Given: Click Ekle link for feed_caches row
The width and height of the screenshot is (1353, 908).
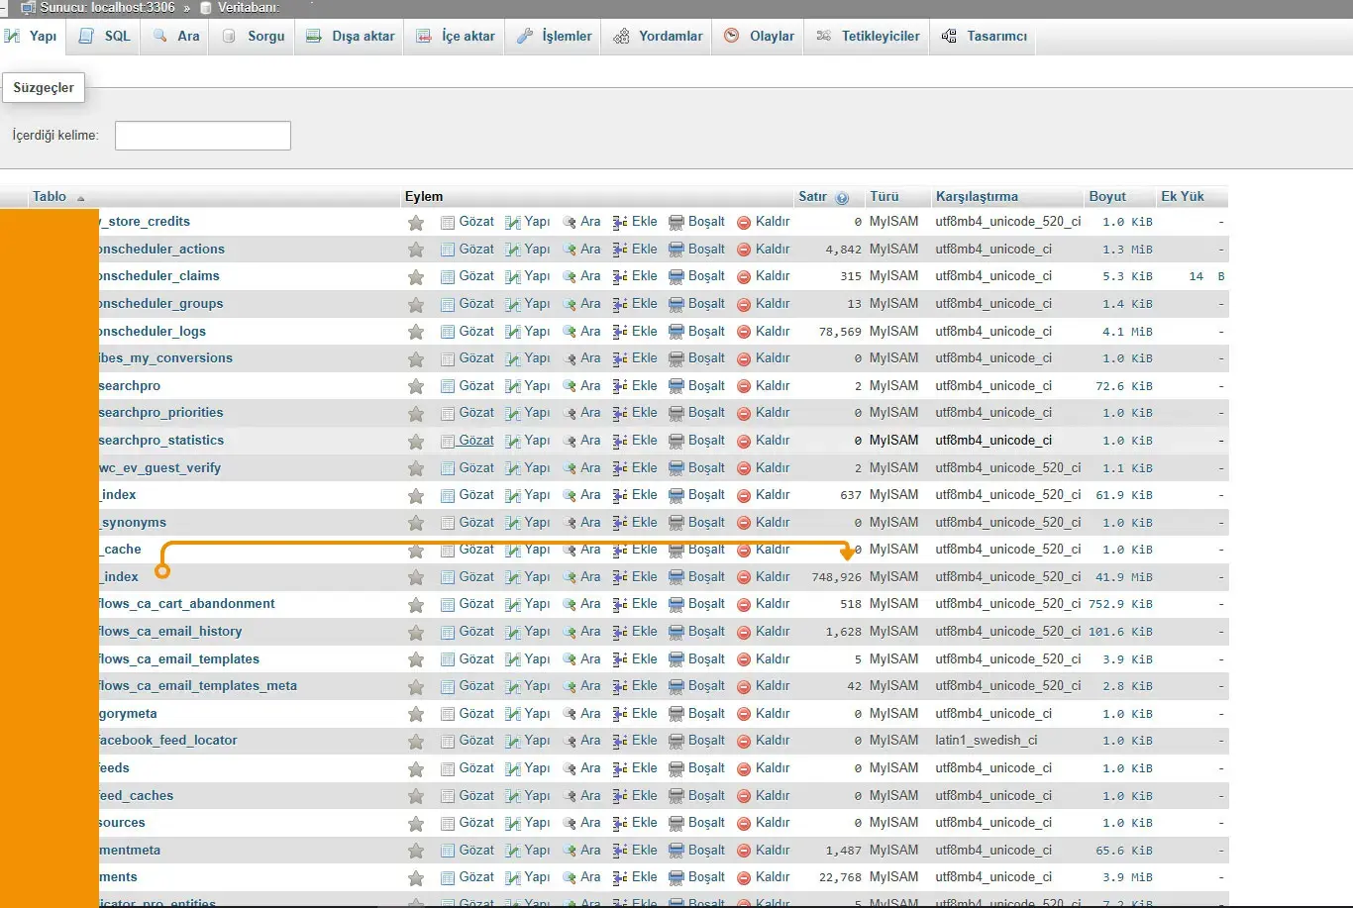Looking at the screenshot, I should click(644, 796).
